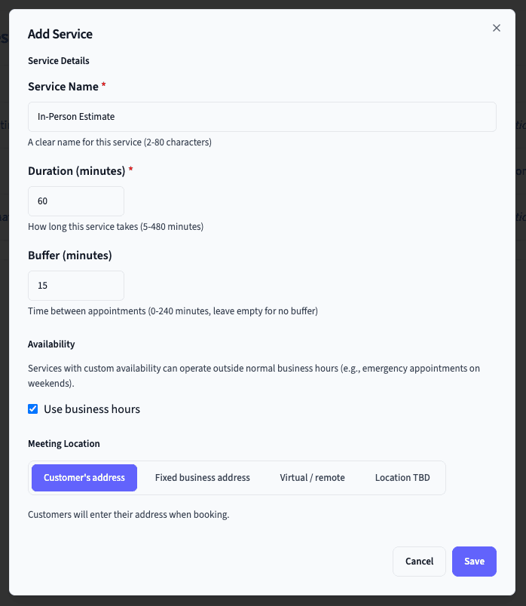The height and width of the screenshot is (606, 526).
Task: Save the new service
Action: [474, 562]
